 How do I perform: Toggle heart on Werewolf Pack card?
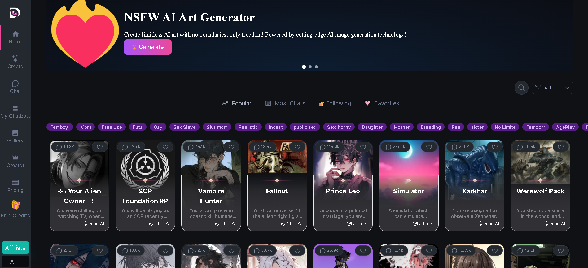[561, 147]
